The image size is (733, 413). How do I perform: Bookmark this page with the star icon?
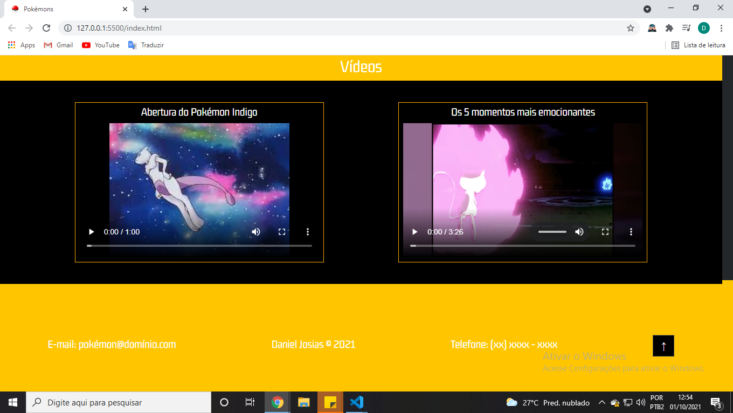[631, 28]
